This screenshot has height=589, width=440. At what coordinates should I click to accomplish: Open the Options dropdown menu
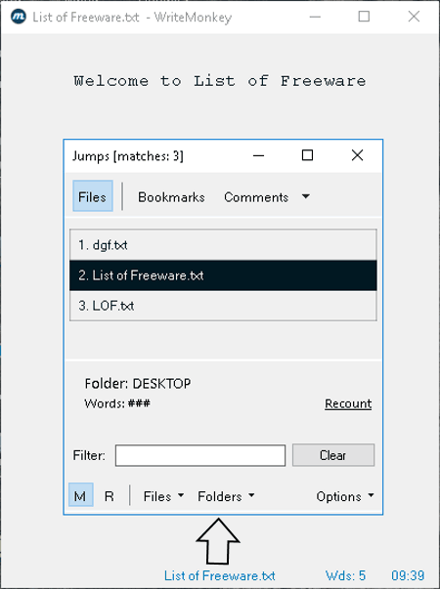[x=345, y=496]
